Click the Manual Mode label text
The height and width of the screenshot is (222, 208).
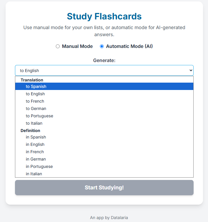pyautogui.click(x=77, y=46)
